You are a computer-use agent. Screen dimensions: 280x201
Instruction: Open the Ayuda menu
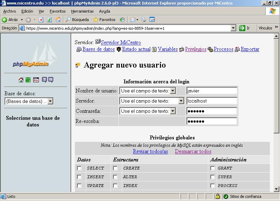tap(104, 11)
